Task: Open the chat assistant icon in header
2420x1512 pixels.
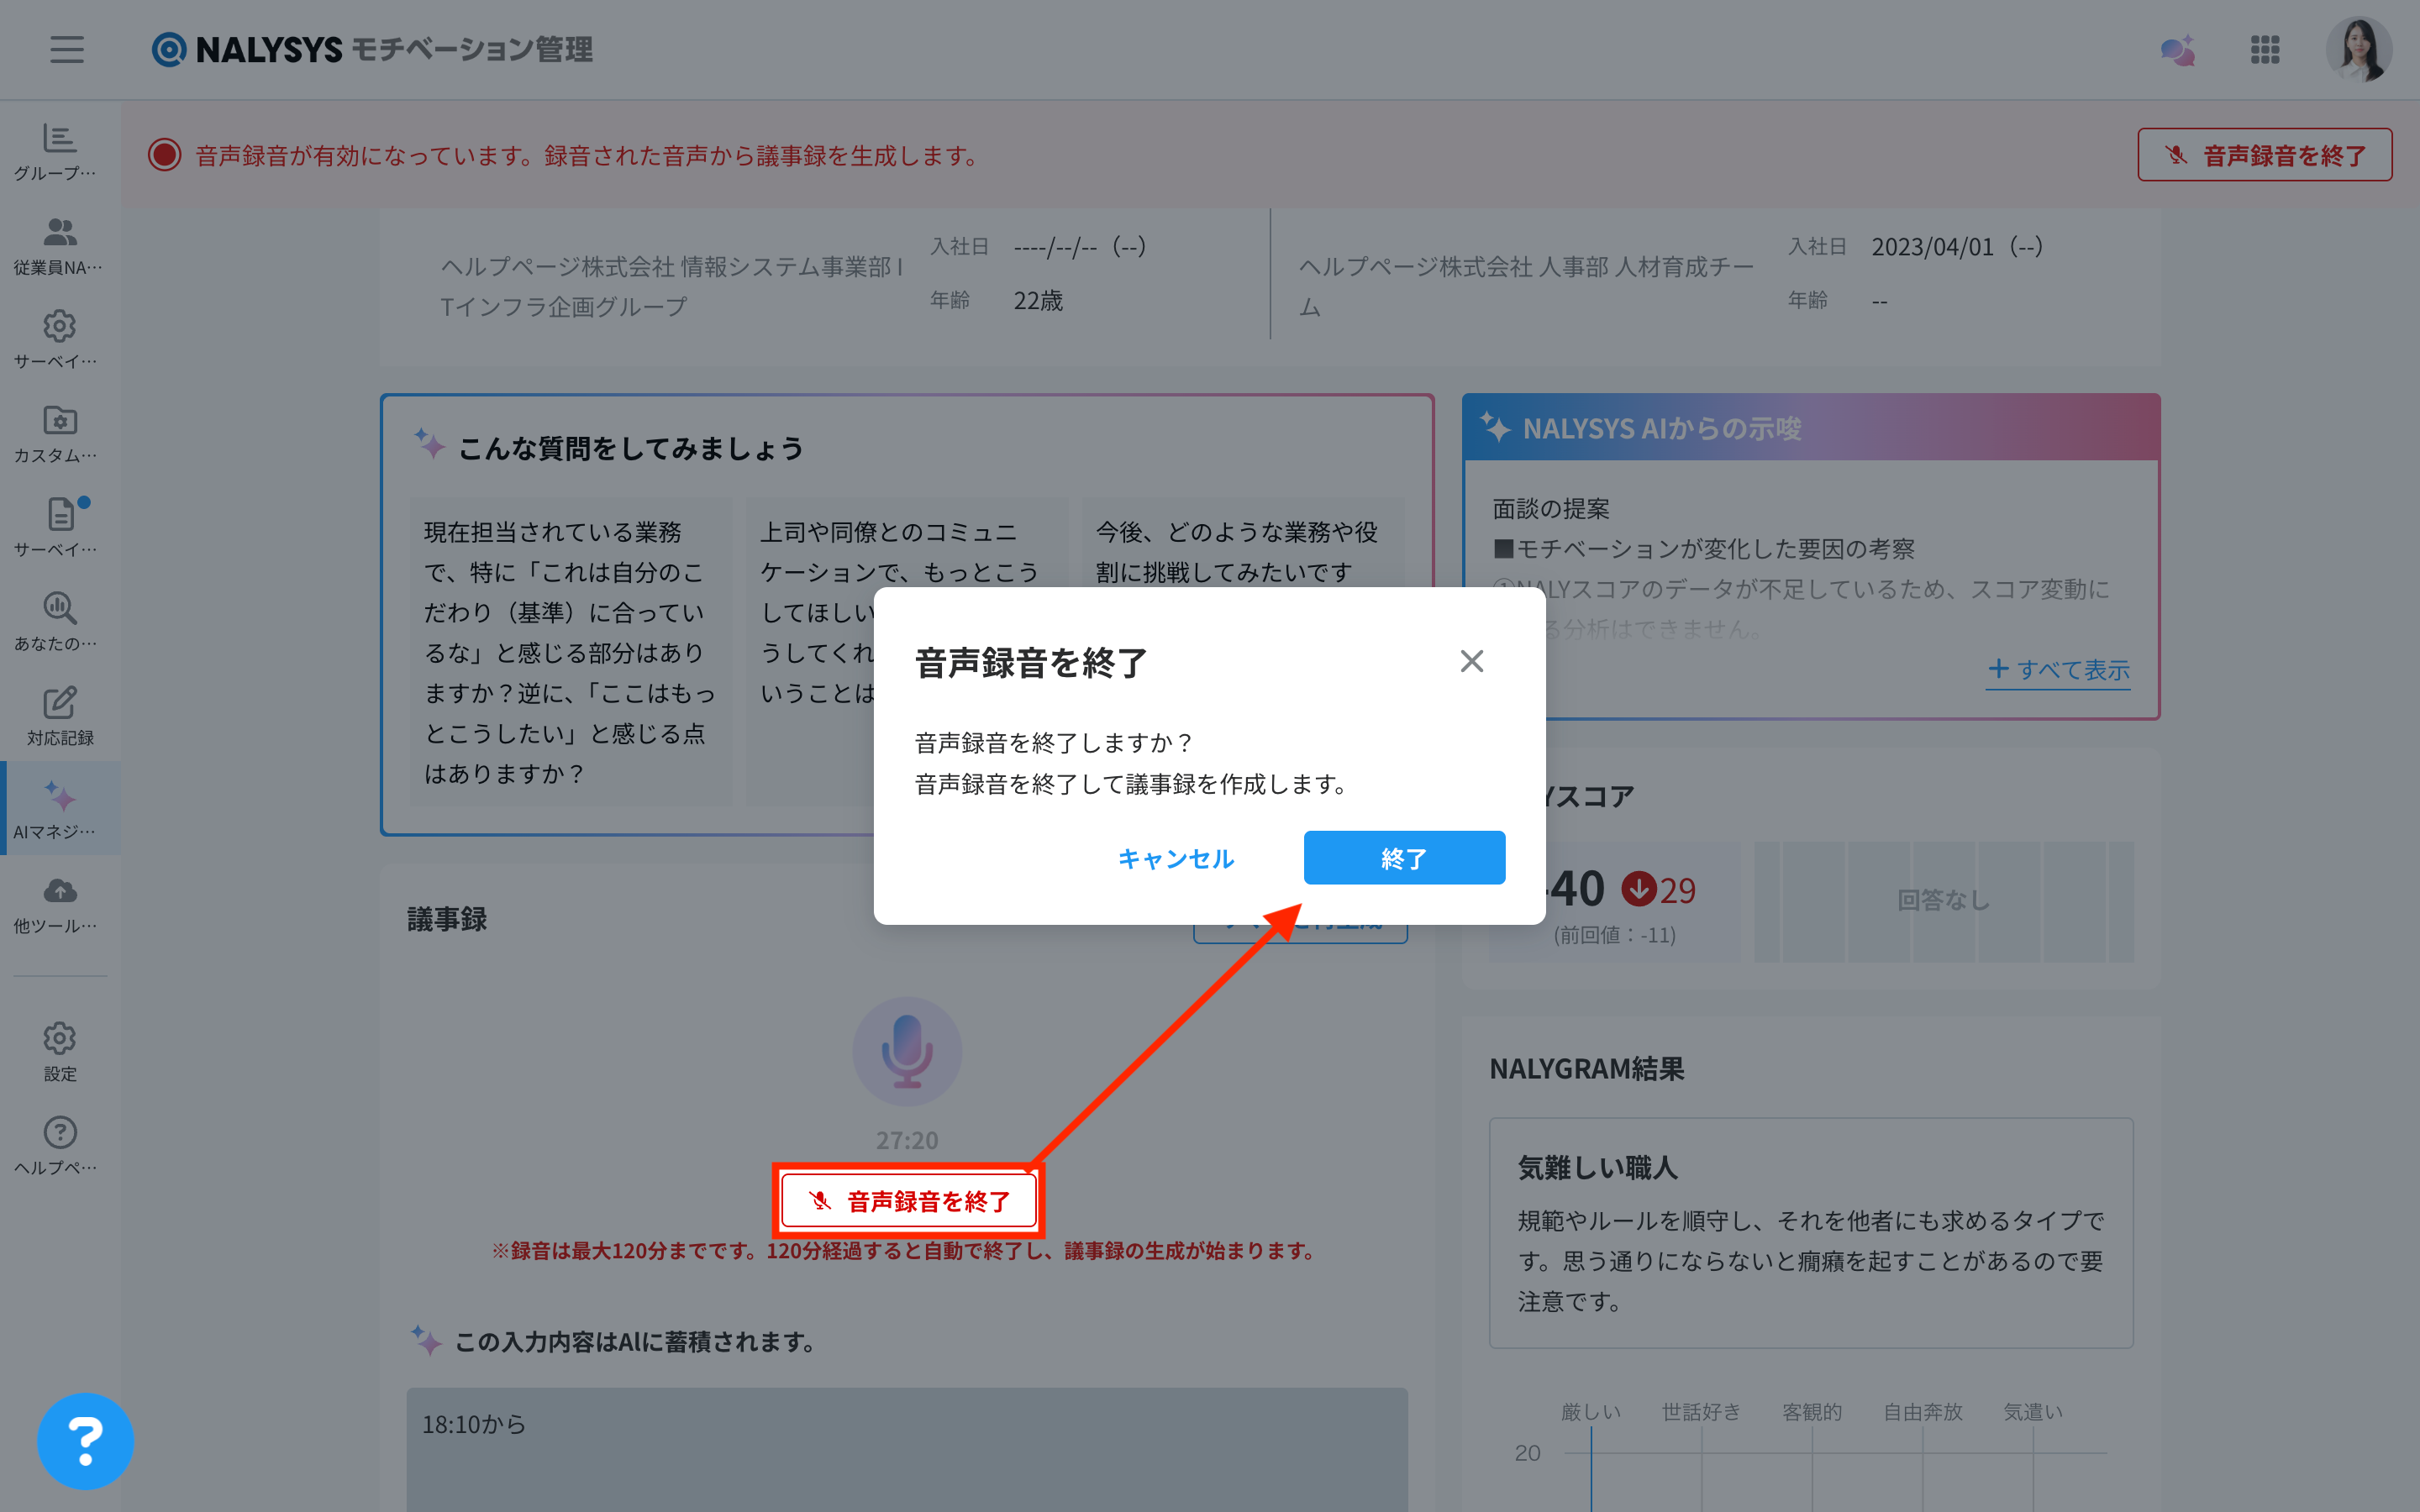Action: pos(2176,50)
